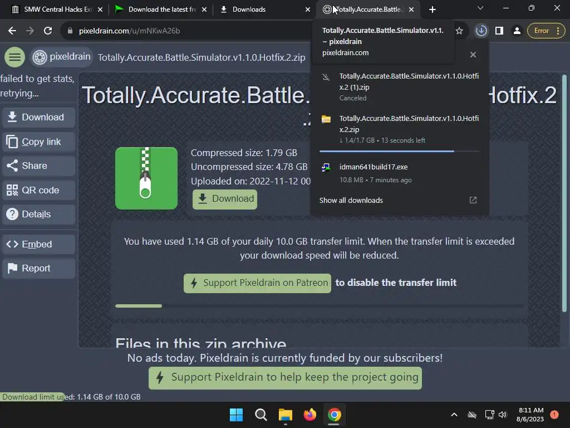Click the green Download button beside file info
The width and height of the screenshot is (570, 428).
[x=225, y=199]
